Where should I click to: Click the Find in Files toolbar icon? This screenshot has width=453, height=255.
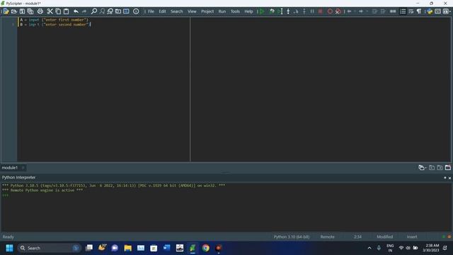pos(118,11)
